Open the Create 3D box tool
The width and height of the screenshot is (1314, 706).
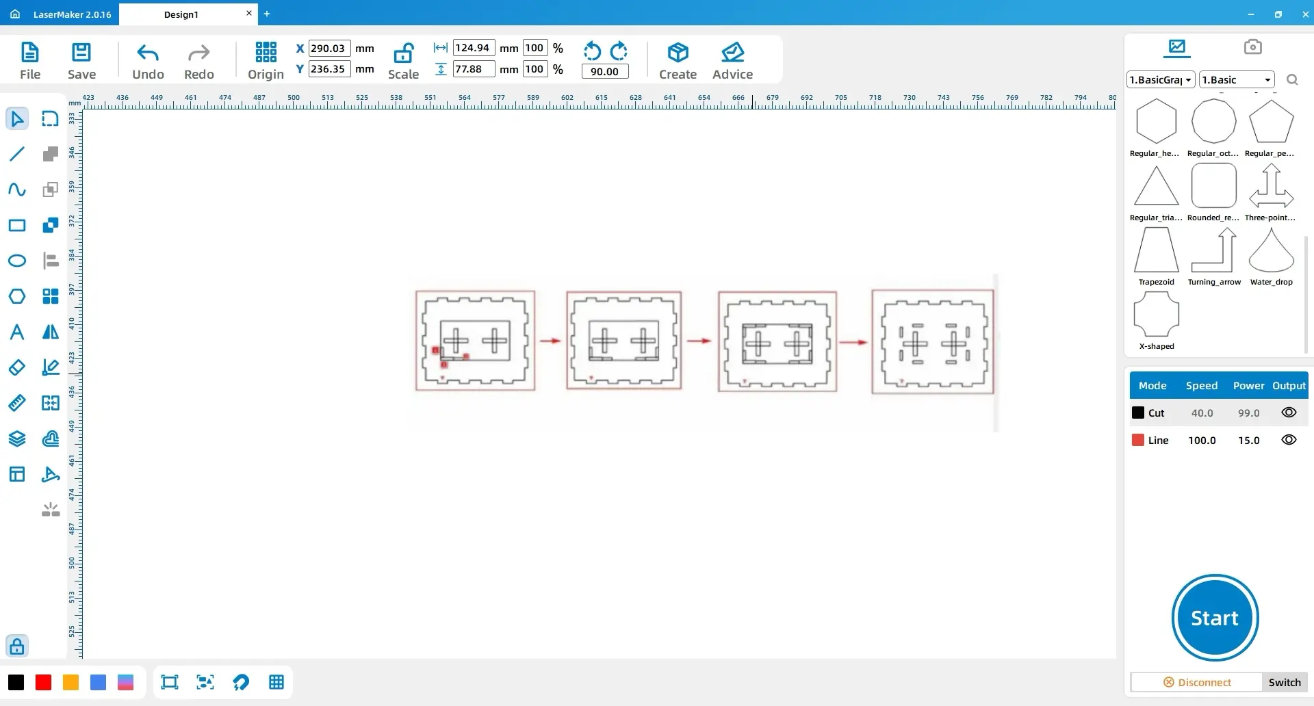(x=678, y=61)
